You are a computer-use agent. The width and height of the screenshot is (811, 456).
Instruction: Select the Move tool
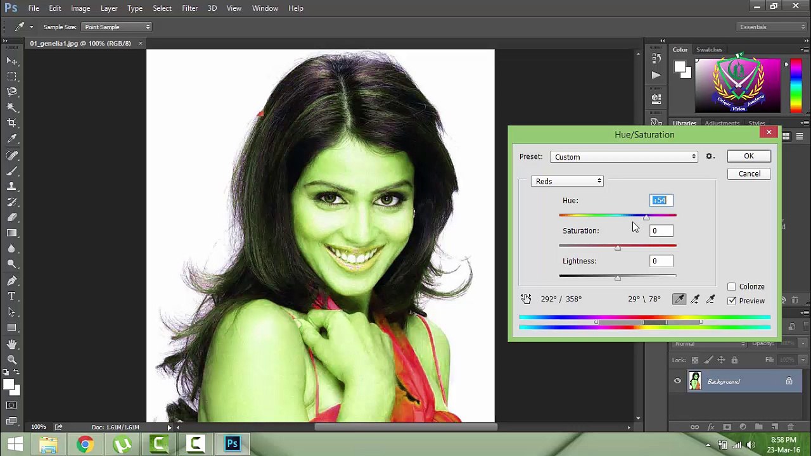pos(11,61)
